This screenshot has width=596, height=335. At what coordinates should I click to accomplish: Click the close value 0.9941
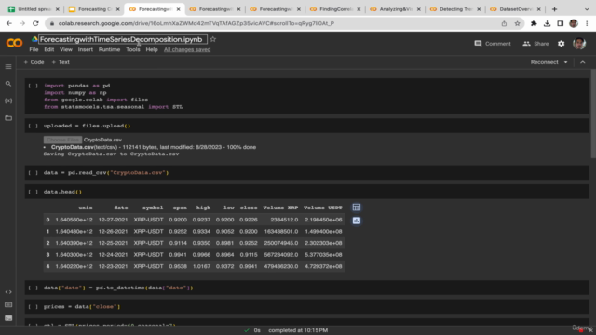click(249, 266)
